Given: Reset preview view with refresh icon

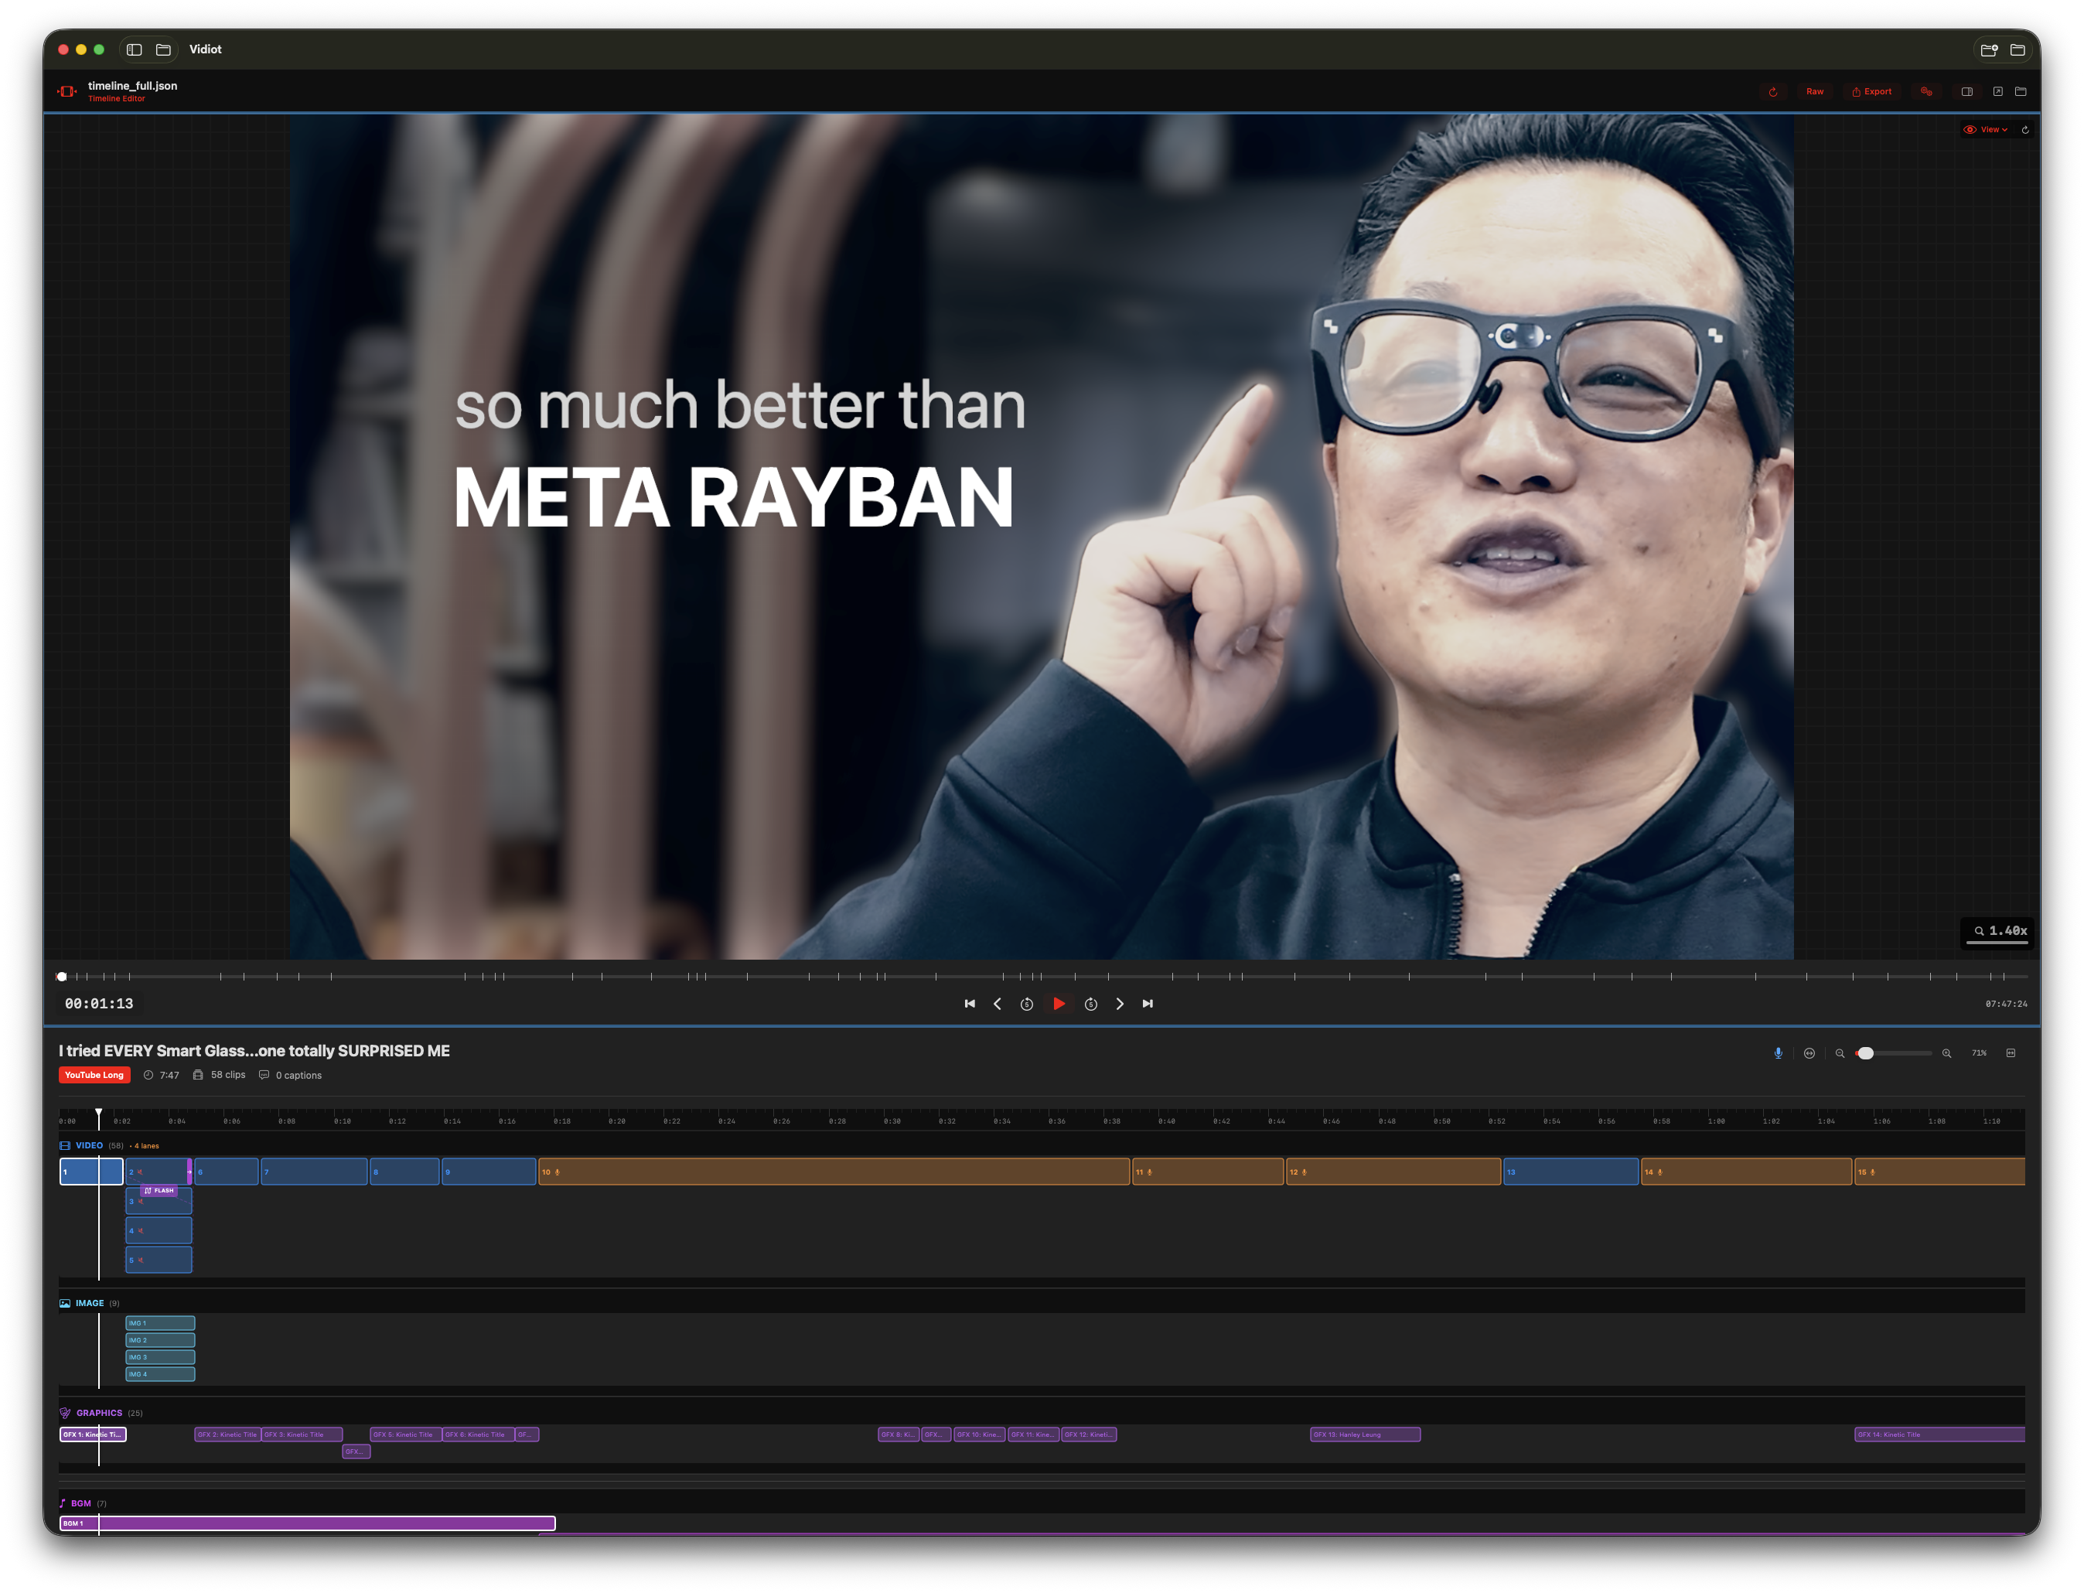Looking at the screenshot, I should click(2025, 130).
